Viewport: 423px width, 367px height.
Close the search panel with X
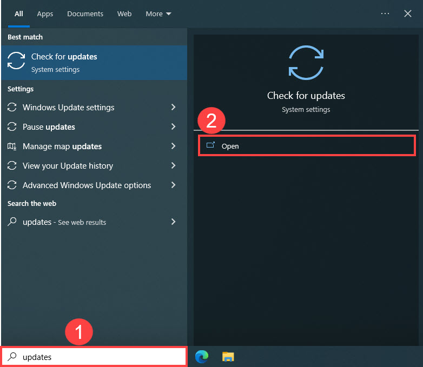pos(408,14)
